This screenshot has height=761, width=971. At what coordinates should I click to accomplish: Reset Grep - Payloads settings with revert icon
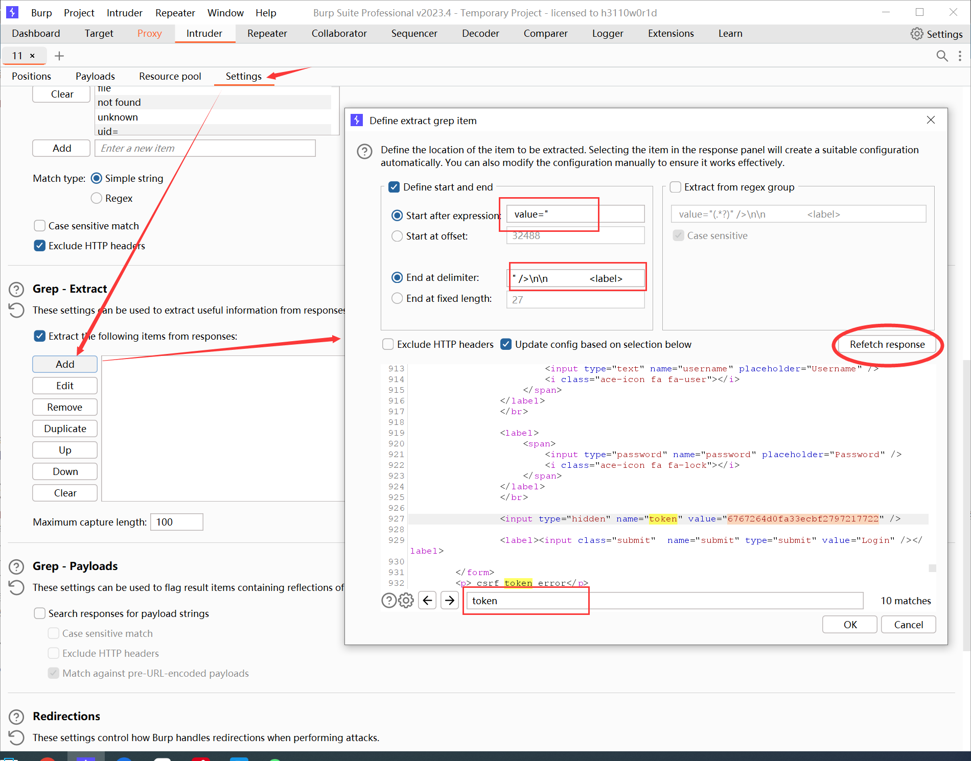pos(16,588)
